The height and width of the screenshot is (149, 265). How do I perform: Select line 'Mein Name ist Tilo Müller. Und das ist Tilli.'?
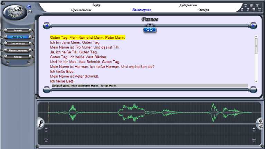pos(85,47)
